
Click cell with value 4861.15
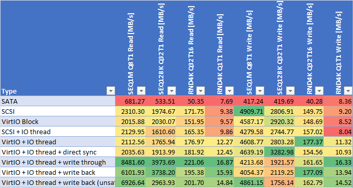(249, 182)
